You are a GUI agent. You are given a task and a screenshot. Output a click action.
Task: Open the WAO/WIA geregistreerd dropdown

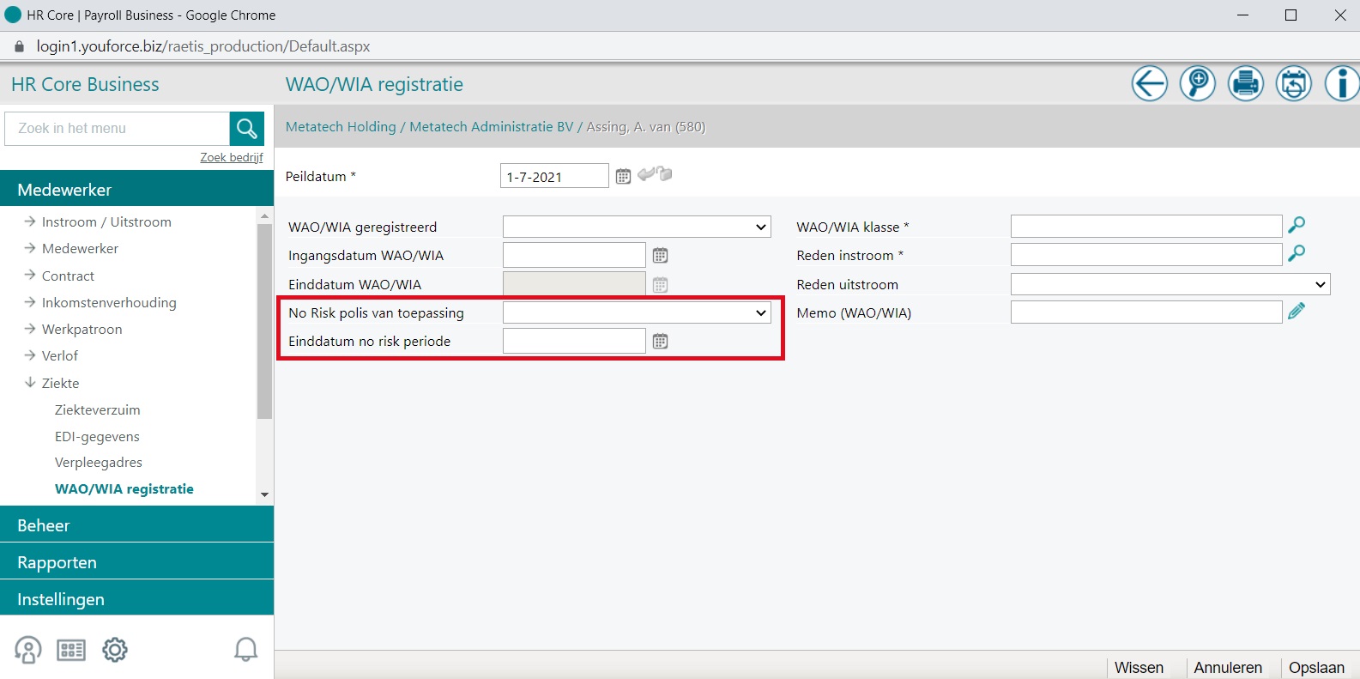pos(637,227)
